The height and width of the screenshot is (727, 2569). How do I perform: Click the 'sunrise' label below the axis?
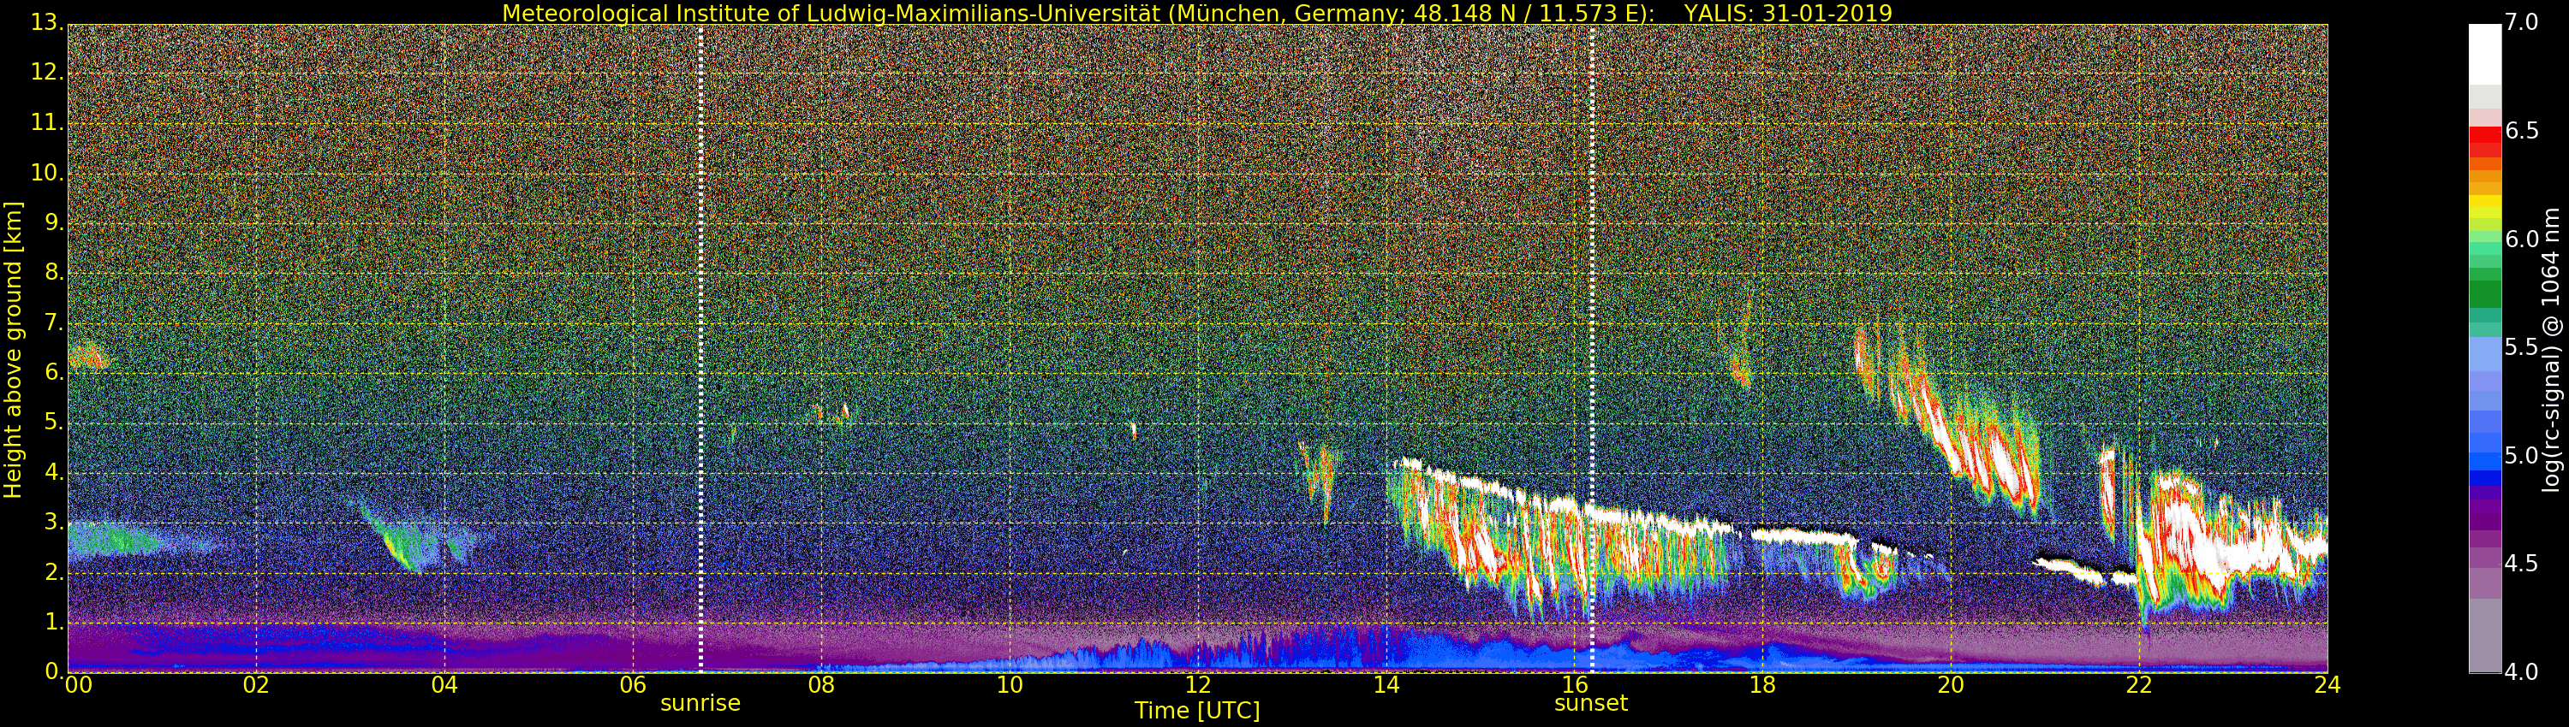(x=700, y=703)
